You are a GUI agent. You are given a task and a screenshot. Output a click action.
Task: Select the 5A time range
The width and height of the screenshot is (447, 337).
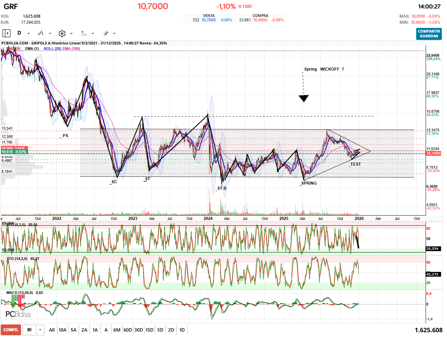pos(73,330)
